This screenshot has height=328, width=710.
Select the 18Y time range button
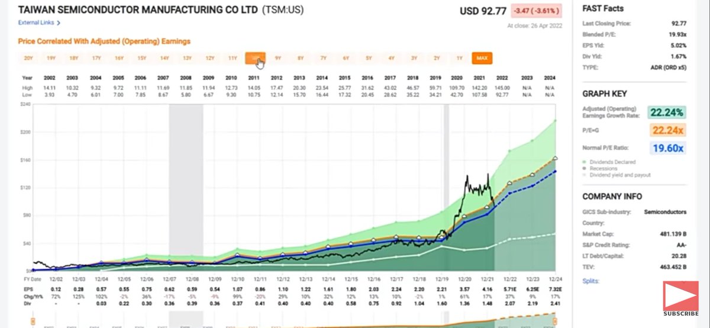(x=74, y=58)
